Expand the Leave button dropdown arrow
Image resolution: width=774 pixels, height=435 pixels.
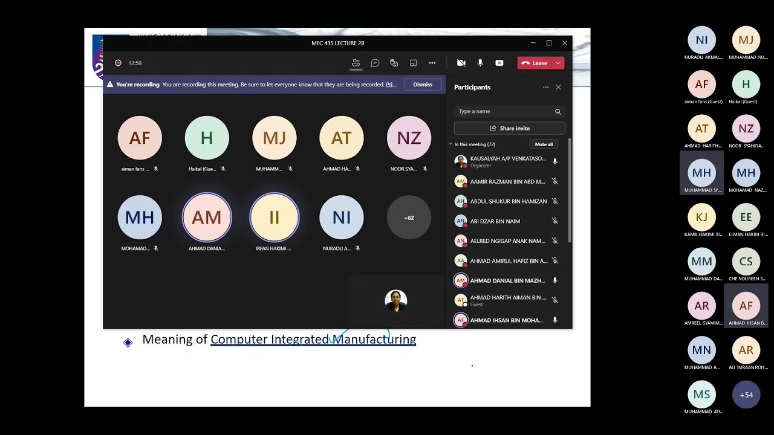558,63
